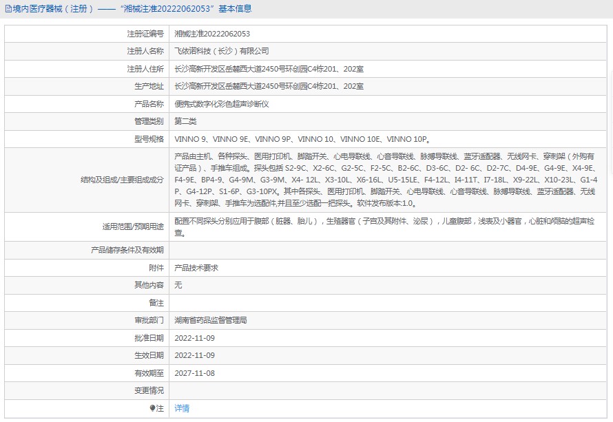Click the bulb icon beside 注 label
Viewport: 613px width, 422px height.
click(x=152, y=408)
